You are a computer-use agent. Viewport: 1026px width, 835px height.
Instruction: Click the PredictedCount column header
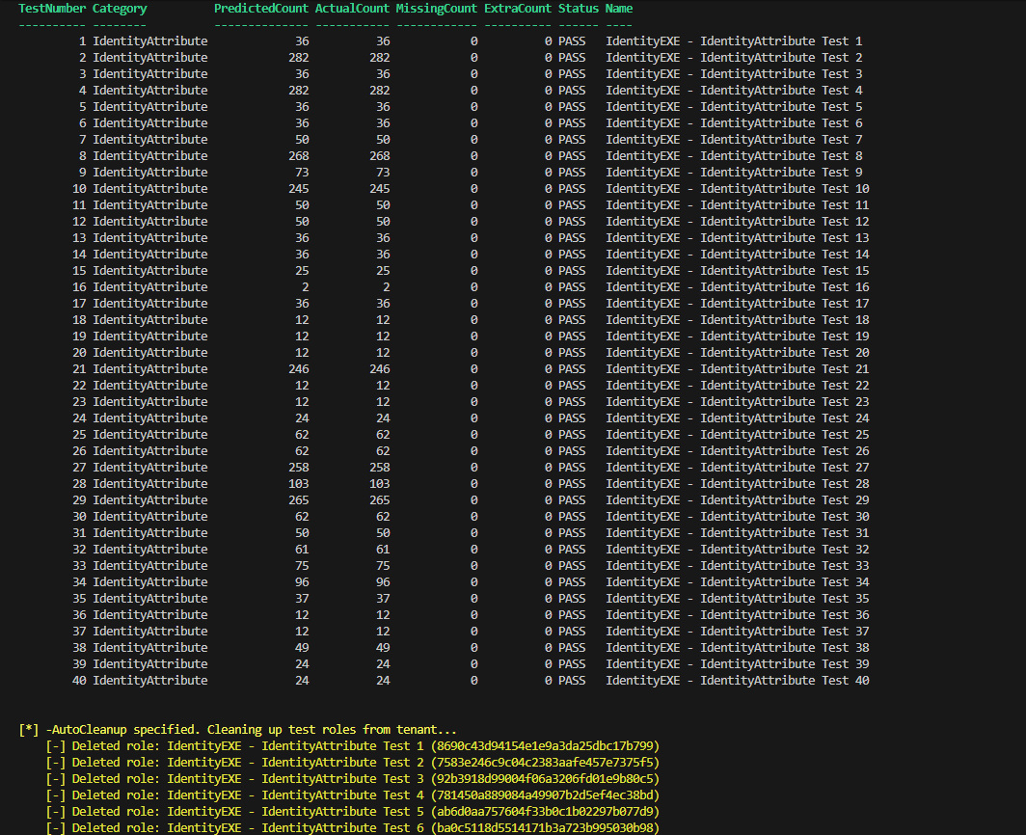click(261, 9)
